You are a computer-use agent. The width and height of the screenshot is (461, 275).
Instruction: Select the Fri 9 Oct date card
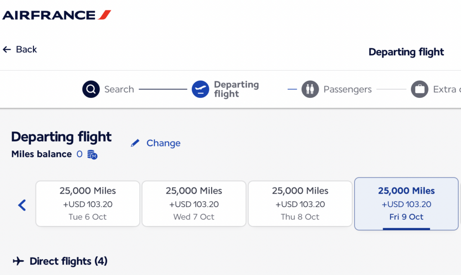click(x=407, y=204)
